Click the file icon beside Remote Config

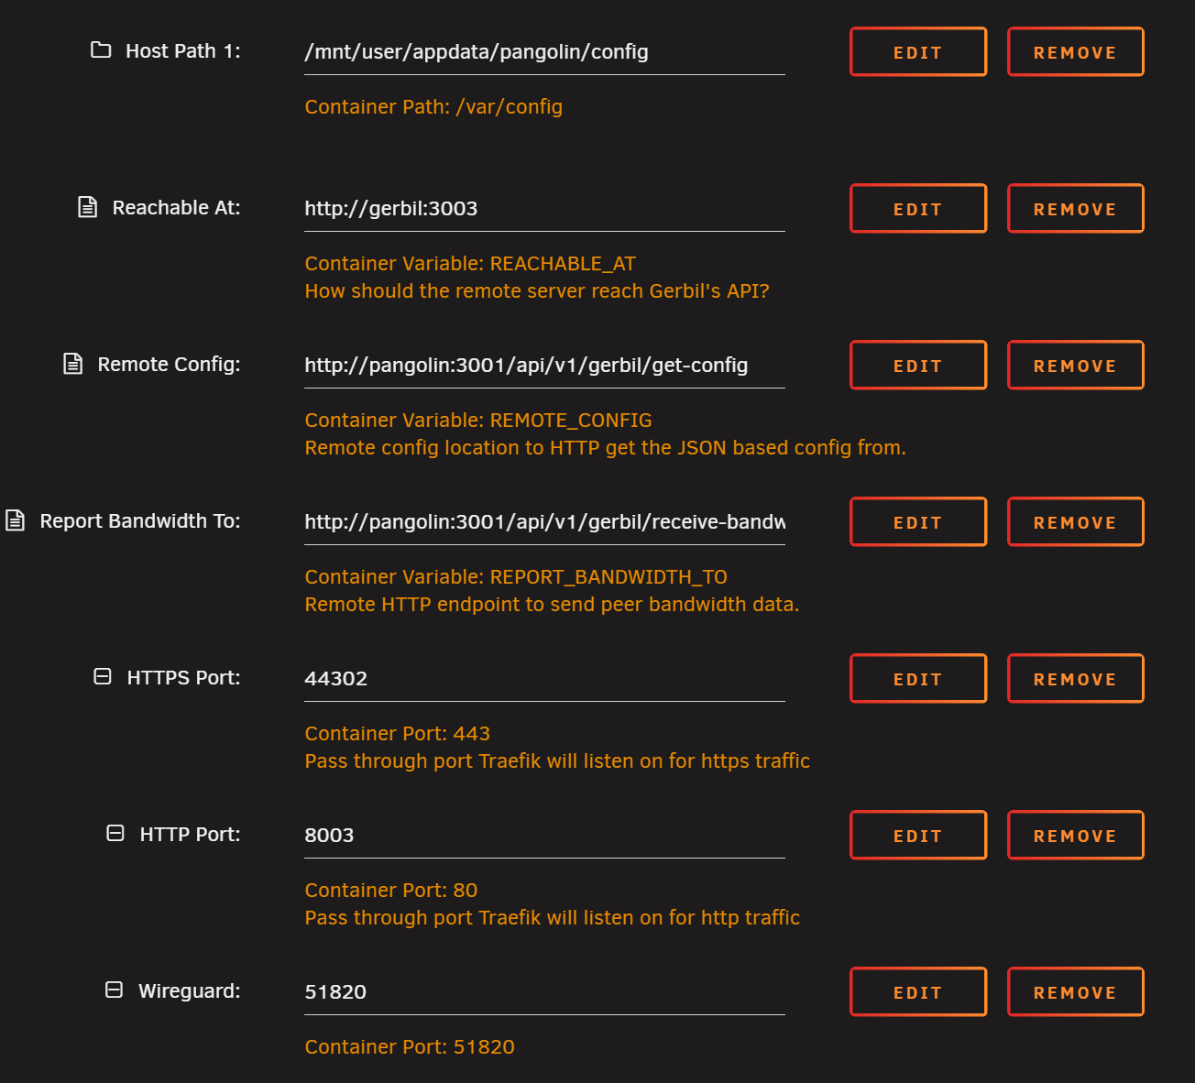tap(72, 364)
